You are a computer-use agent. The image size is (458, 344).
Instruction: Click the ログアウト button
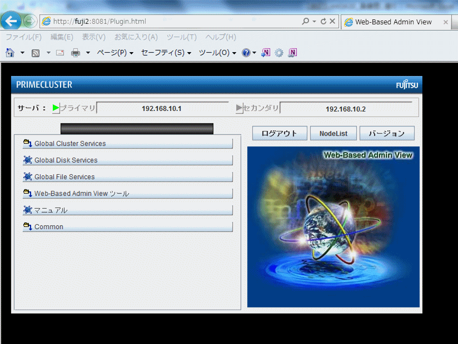[280, 133]
